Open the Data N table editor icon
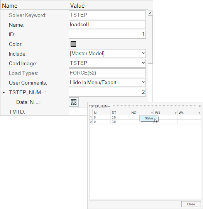The image size is (203, 209). [x=74, y=102]
